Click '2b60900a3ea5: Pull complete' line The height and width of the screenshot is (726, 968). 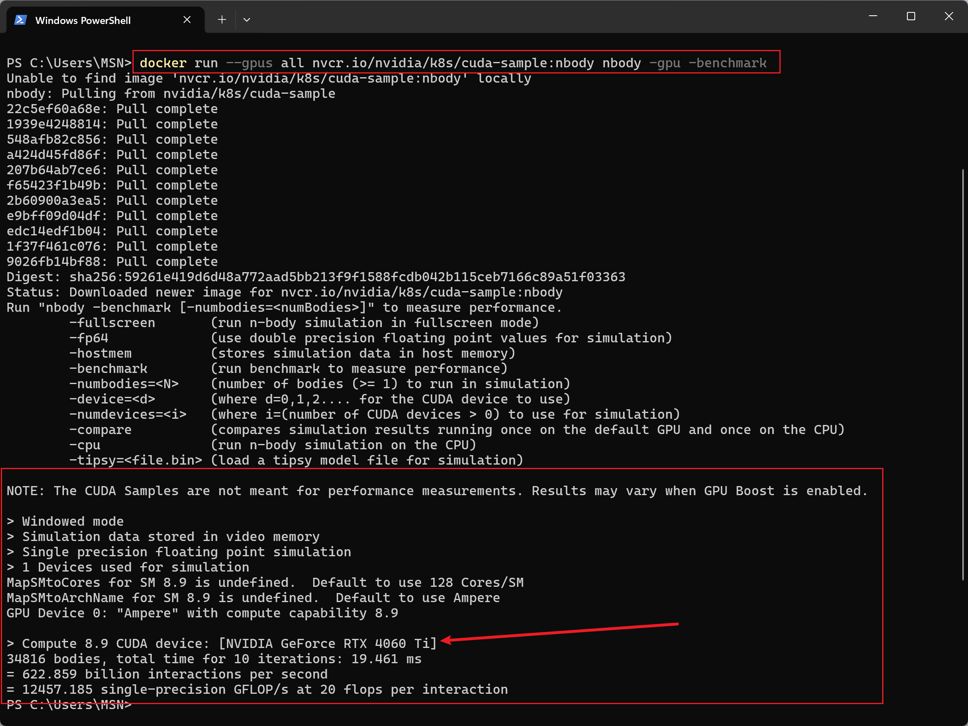coord(112,201)
